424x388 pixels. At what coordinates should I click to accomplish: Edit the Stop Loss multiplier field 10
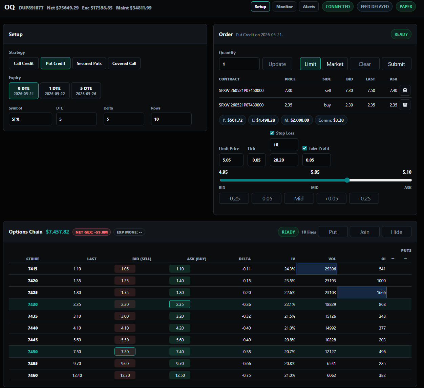click(x=284, y=145)
